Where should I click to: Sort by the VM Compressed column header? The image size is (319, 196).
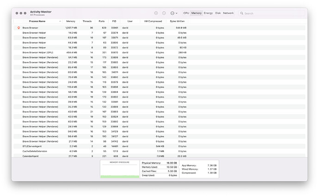click(x=153, y=21)
